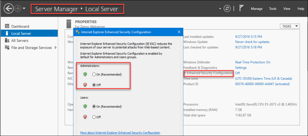Open the Eastern Time zone link

tap(263, 79)
